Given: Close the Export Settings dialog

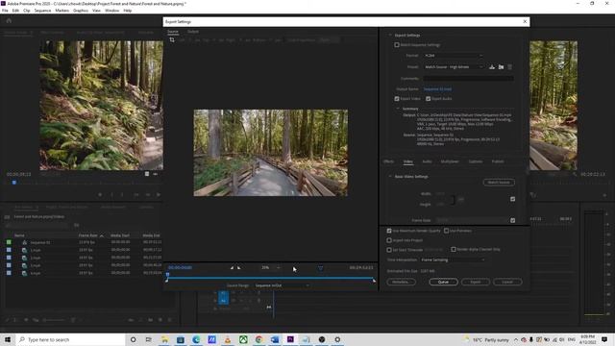Looking at the screenshot, I should coord(525,21).
